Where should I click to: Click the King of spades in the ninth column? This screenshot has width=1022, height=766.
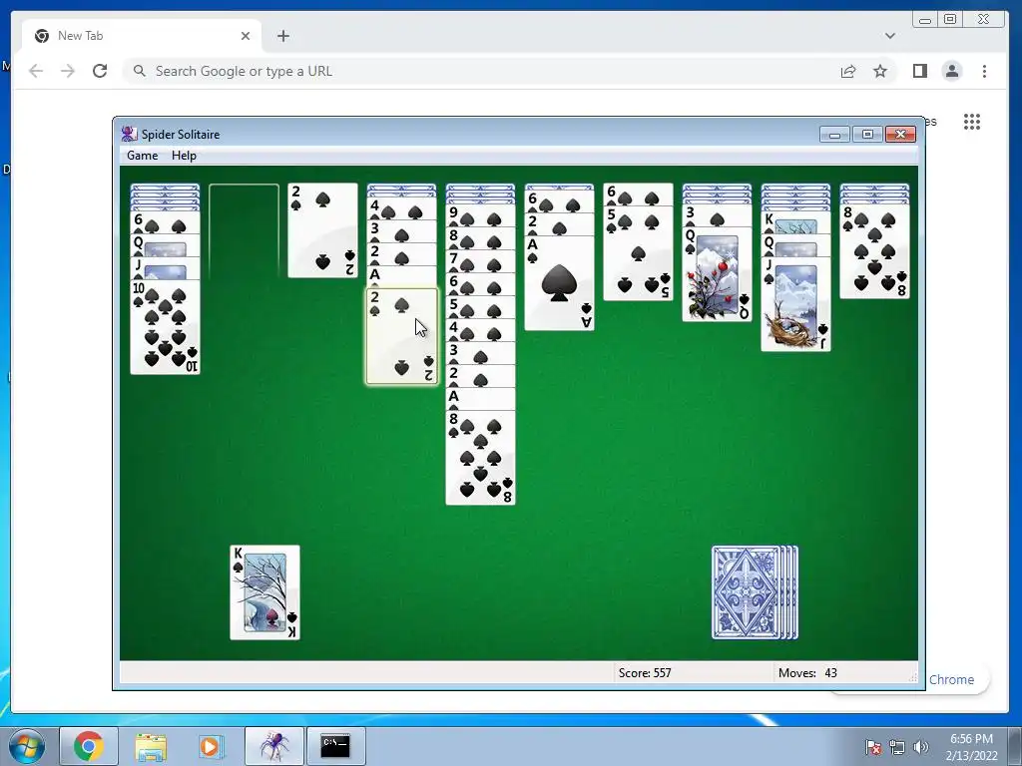(x=795, y=221)
